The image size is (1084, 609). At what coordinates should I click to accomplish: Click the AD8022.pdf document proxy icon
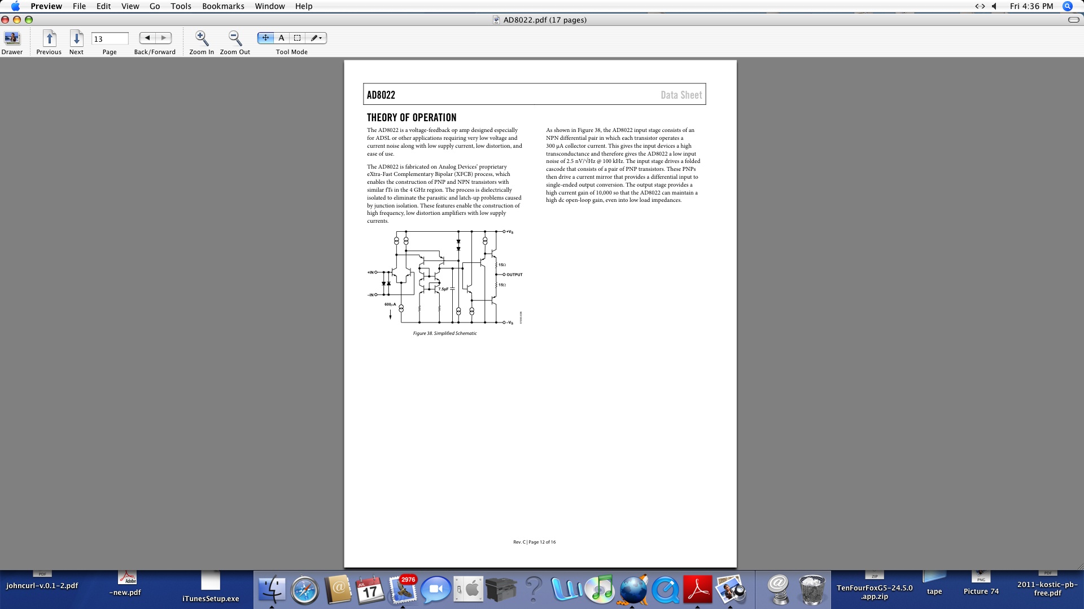pyautogui.click(x=496, y=20)
